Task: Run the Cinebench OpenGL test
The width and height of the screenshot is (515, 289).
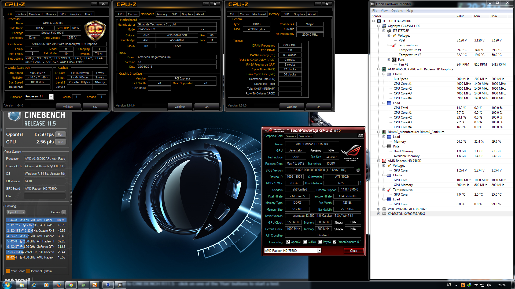Action: pos(61,135)
